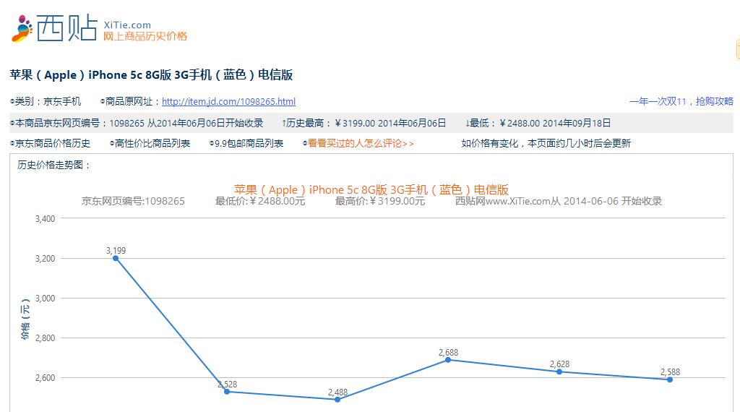Open the 一年一次双11，抢购攻略 link

pos(681,102)
